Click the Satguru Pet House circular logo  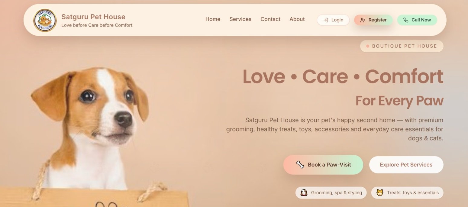click(x=45, y=20)
